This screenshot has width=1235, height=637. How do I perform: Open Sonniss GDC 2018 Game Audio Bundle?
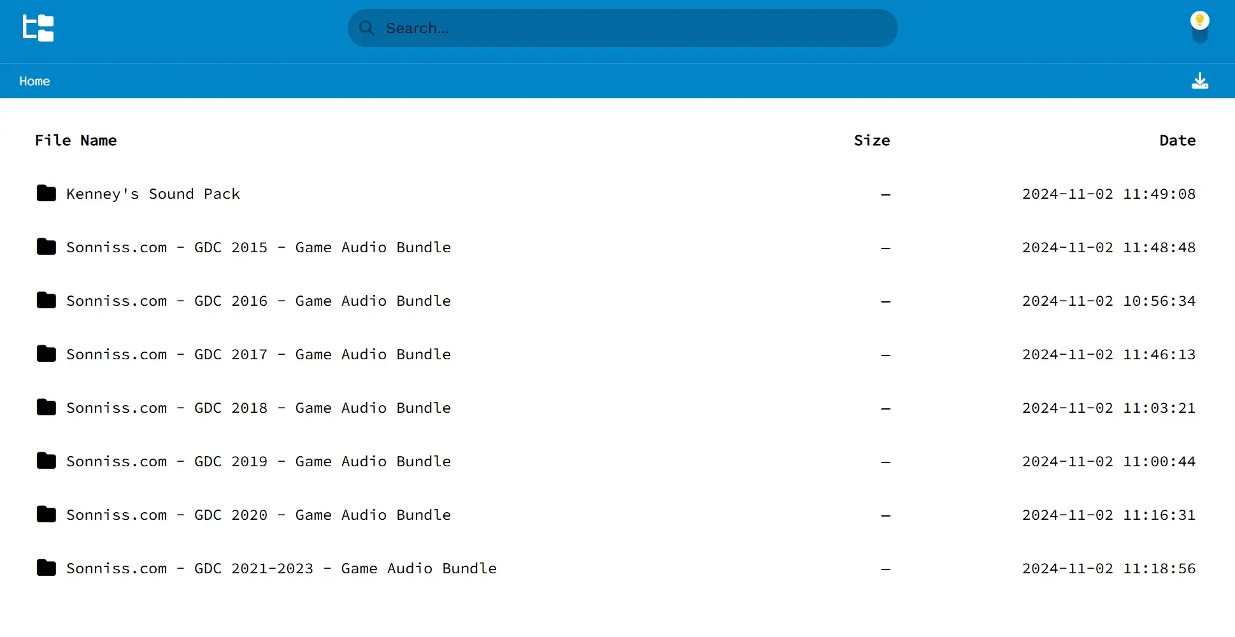pos(258,408)
